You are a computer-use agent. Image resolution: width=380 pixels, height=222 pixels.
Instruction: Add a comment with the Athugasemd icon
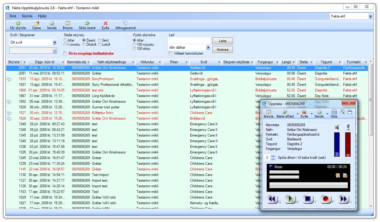coord(125,23)
